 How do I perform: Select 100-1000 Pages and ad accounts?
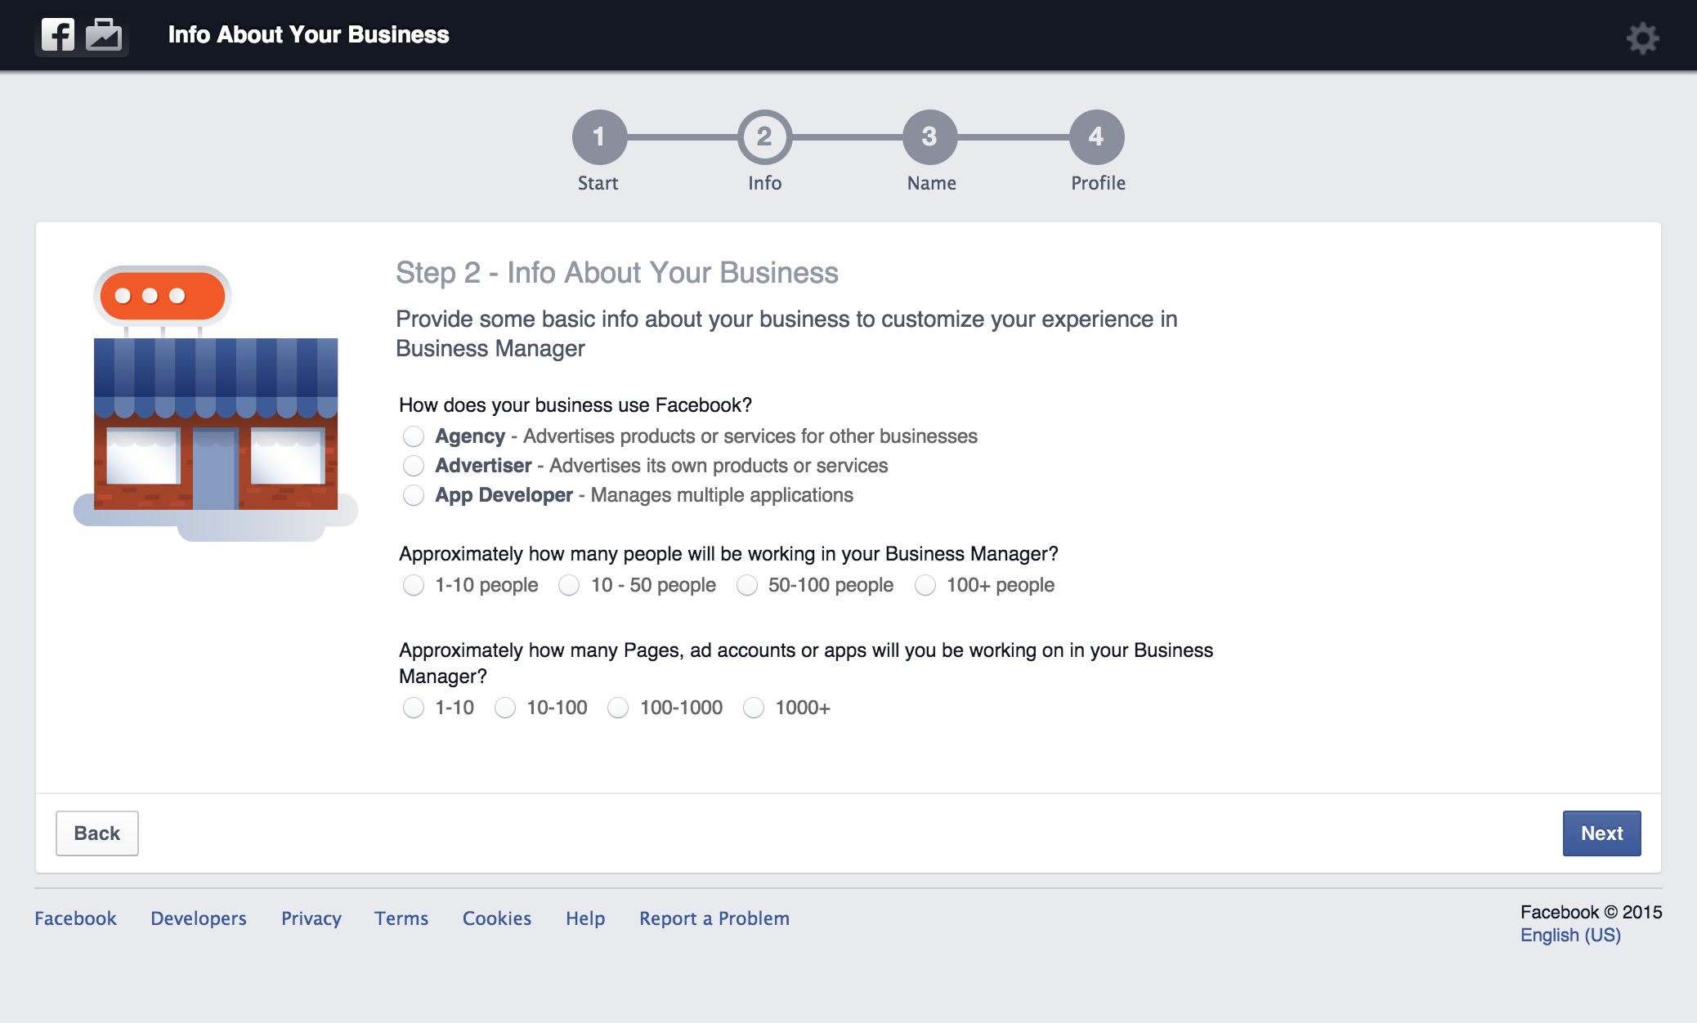(x=618, y=708)
